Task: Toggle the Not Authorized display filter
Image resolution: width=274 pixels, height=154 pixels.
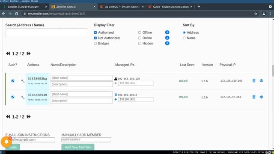Action: point(95,38)
